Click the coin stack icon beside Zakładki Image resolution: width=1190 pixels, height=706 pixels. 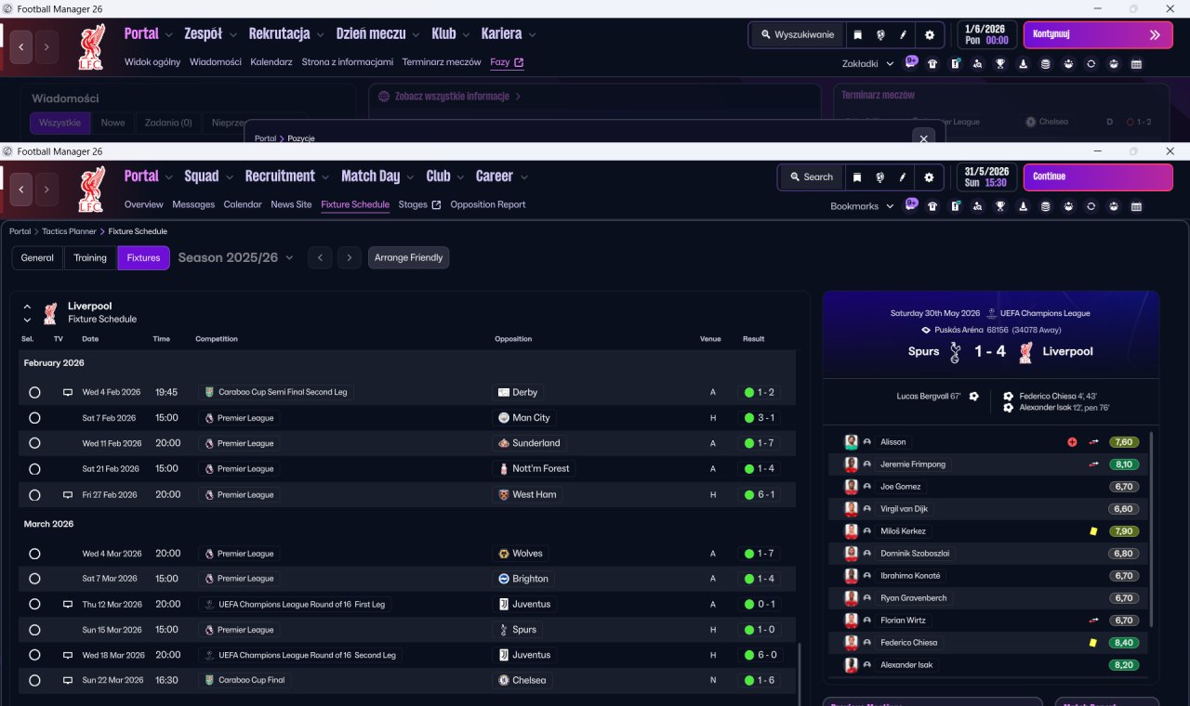[x=1045, y=64]
